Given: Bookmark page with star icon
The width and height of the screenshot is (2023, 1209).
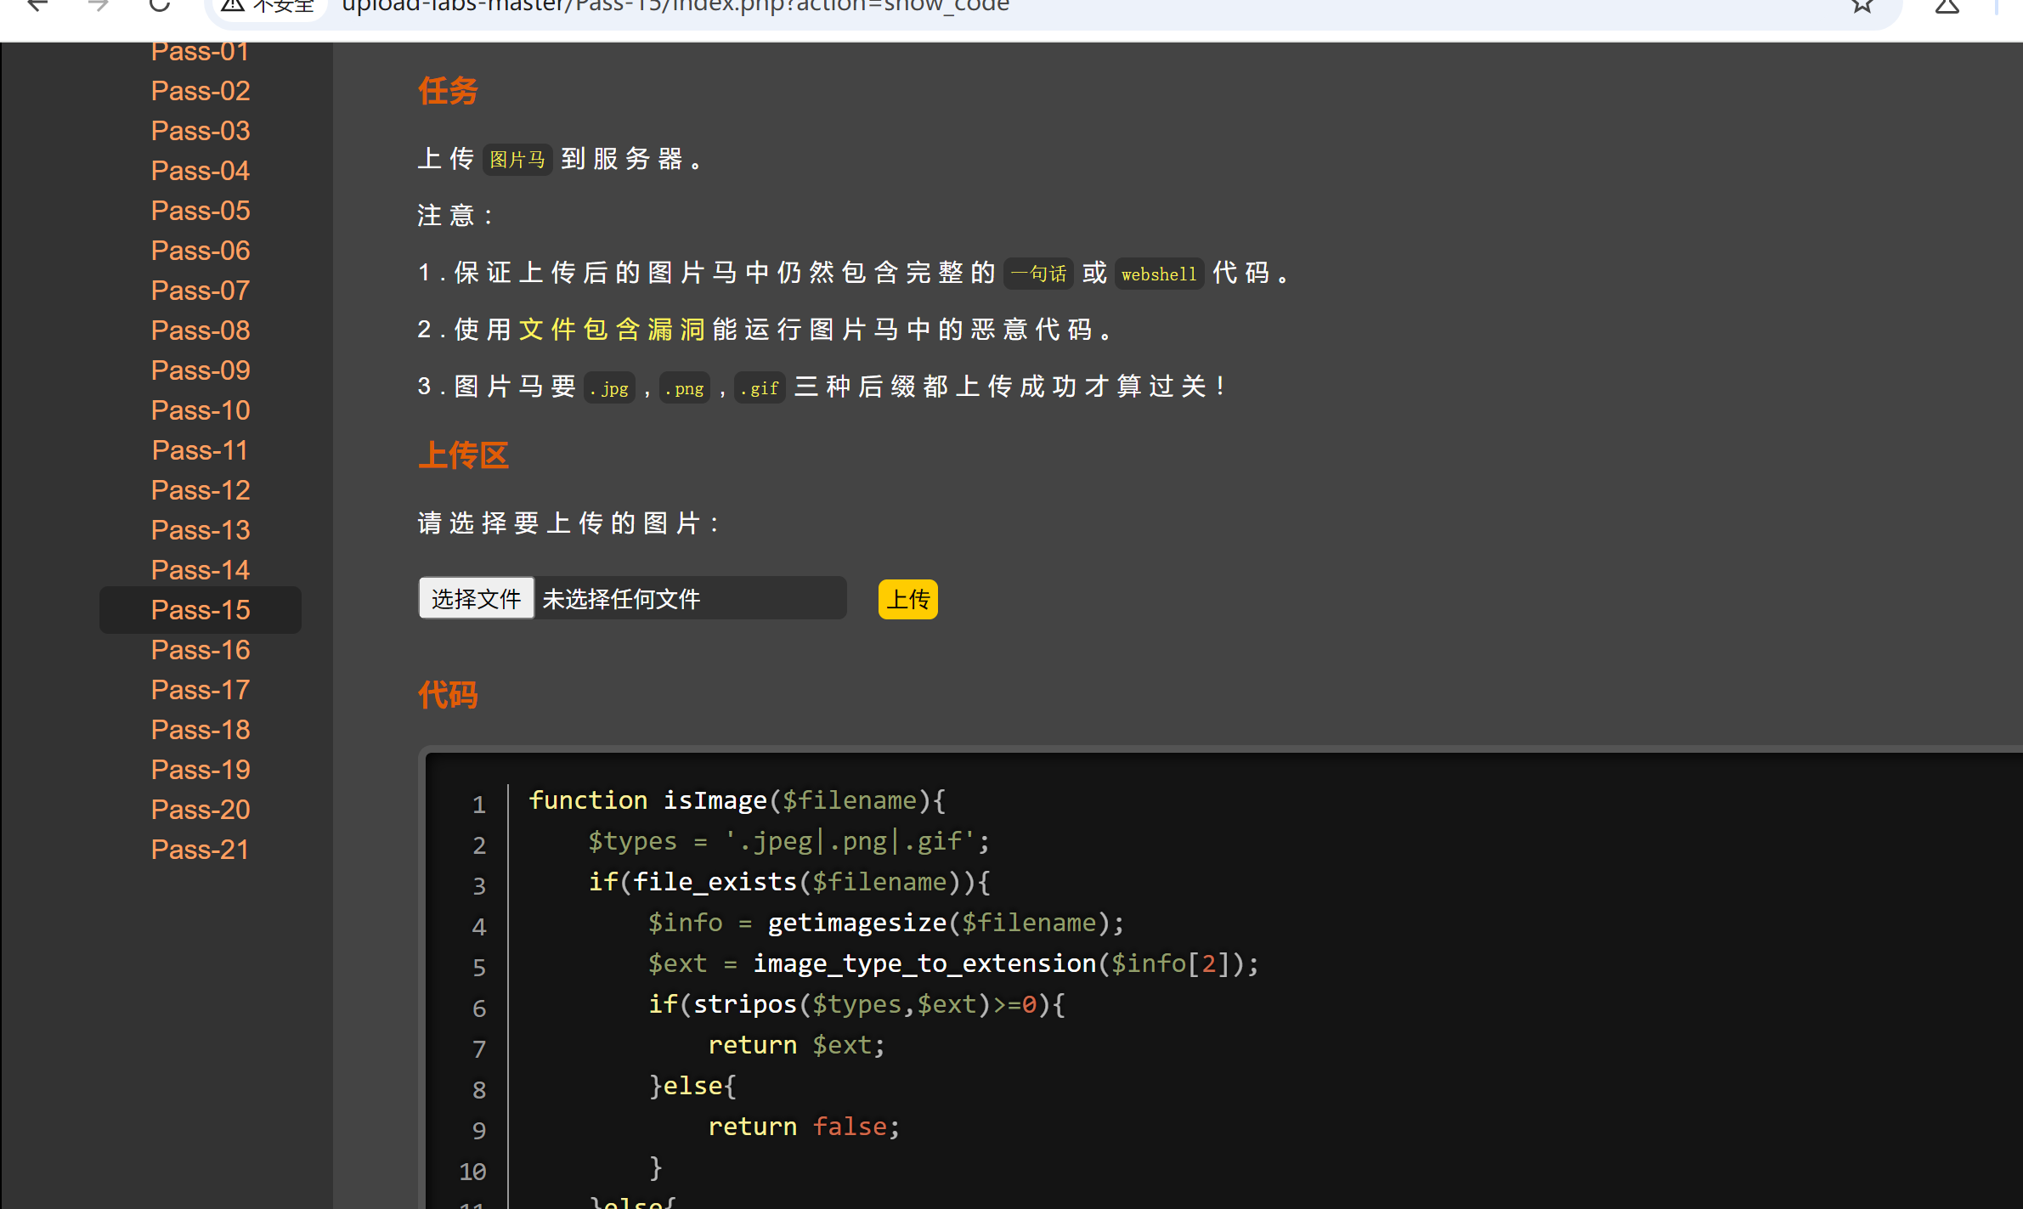Looking at the screenshot, I should (x=1861, y=6).
